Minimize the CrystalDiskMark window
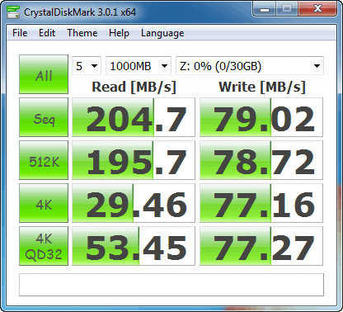Image resolution: width=343 pixels, height=312 pixels. pyautogui.click(x=264, y=9)
